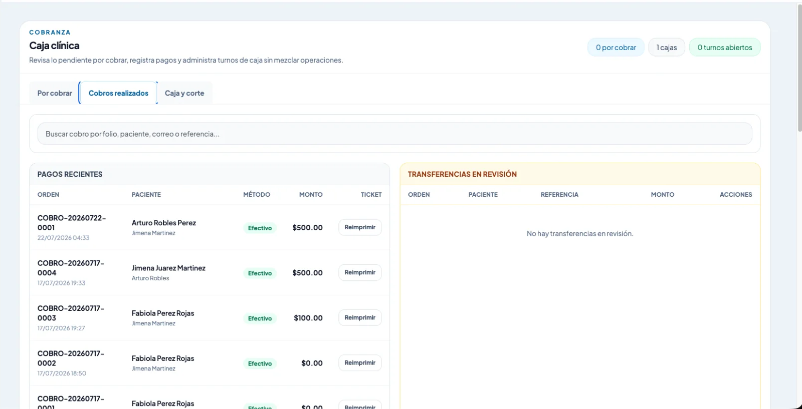Viewport: 802px width, 409px height.
Task: Click patient name Arturo Robles Perez
Action: (x=164, y=223)
